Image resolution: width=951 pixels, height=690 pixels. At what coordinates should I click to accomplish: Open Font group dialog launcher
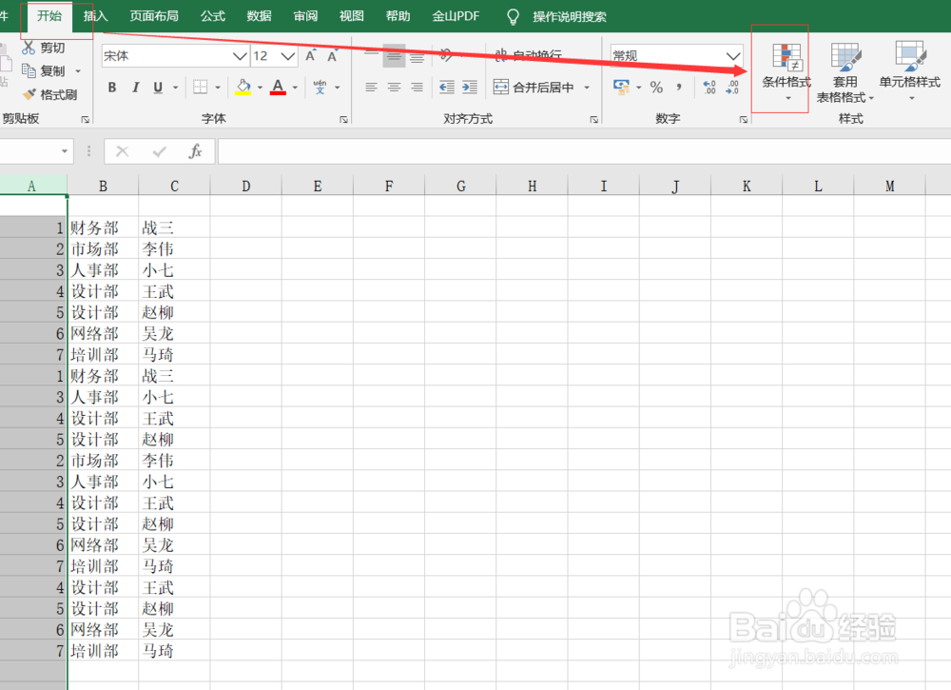tap(344, 120)
